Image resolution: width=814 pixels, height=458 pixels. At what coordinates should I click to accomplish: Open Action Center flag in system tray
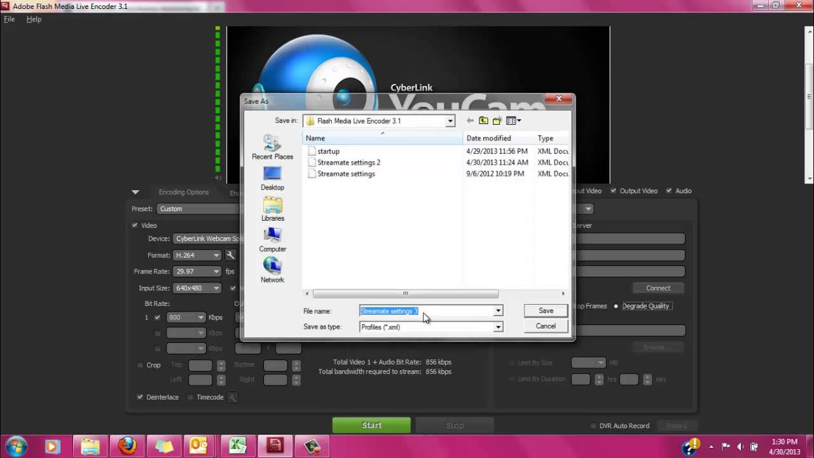click(726, 446)
